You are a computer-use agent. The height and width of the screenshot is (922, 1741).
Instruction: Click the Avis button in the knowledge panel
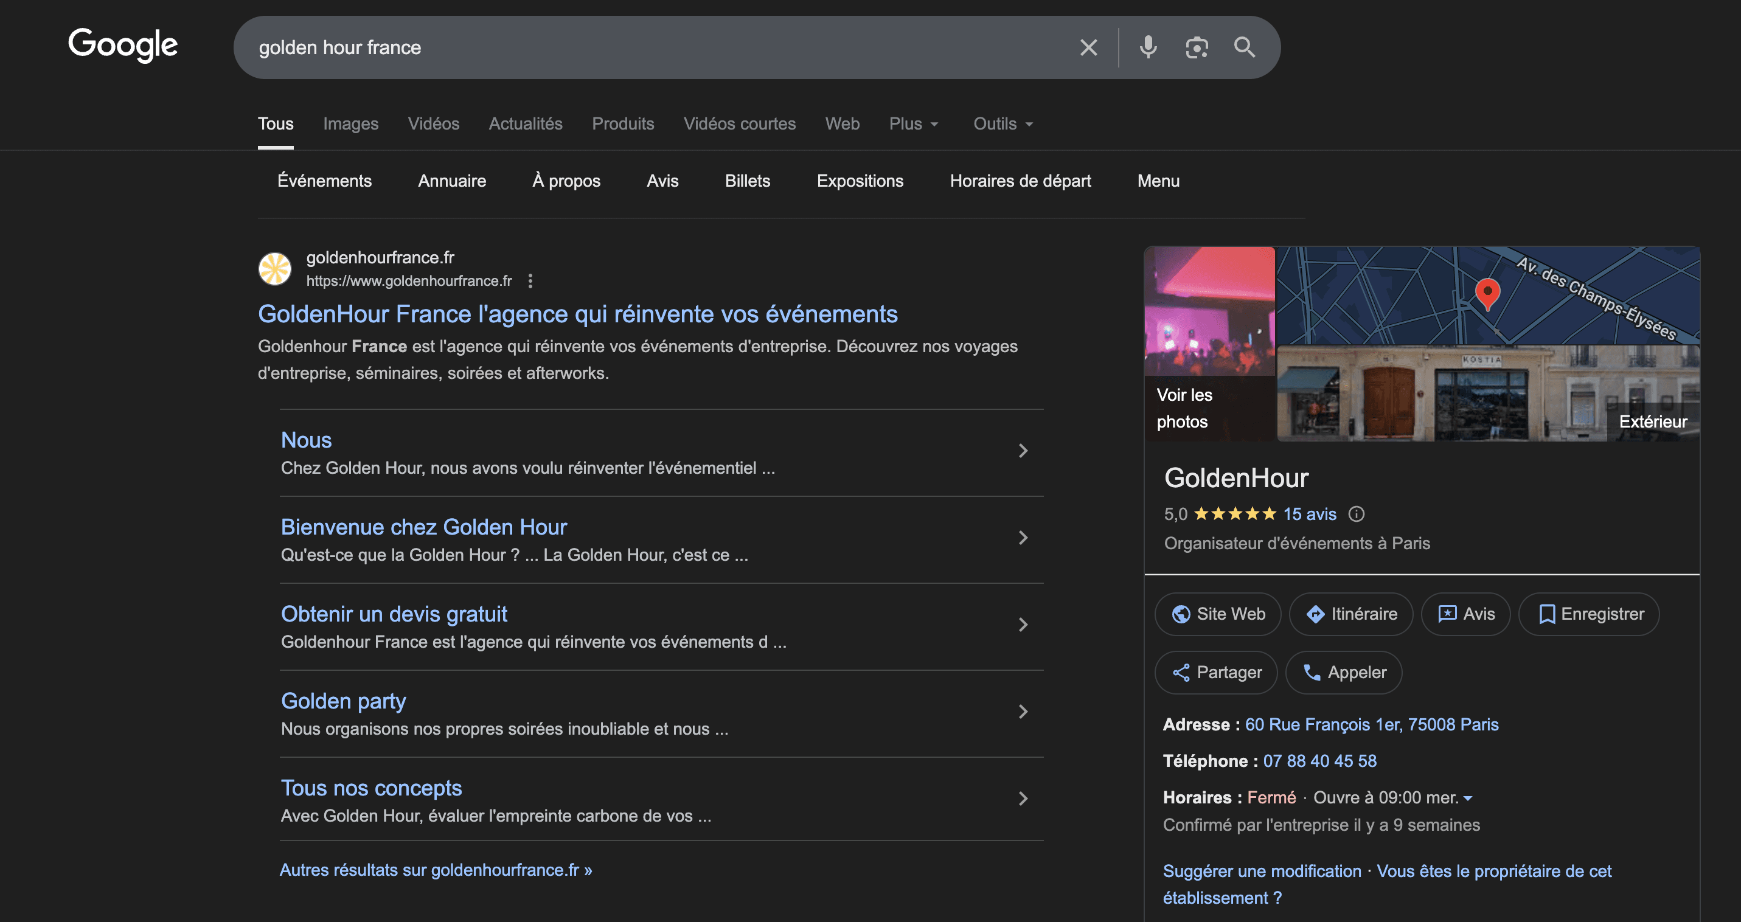coord(1465,614)
